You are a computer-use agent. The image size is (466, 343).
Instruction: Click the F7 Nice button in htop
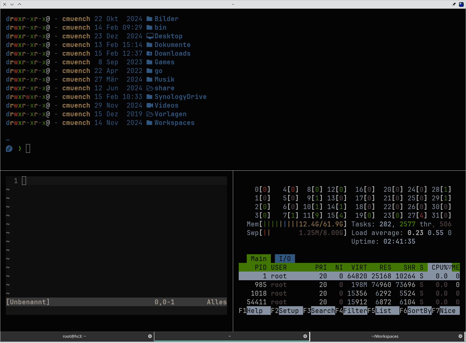(446, 311)
